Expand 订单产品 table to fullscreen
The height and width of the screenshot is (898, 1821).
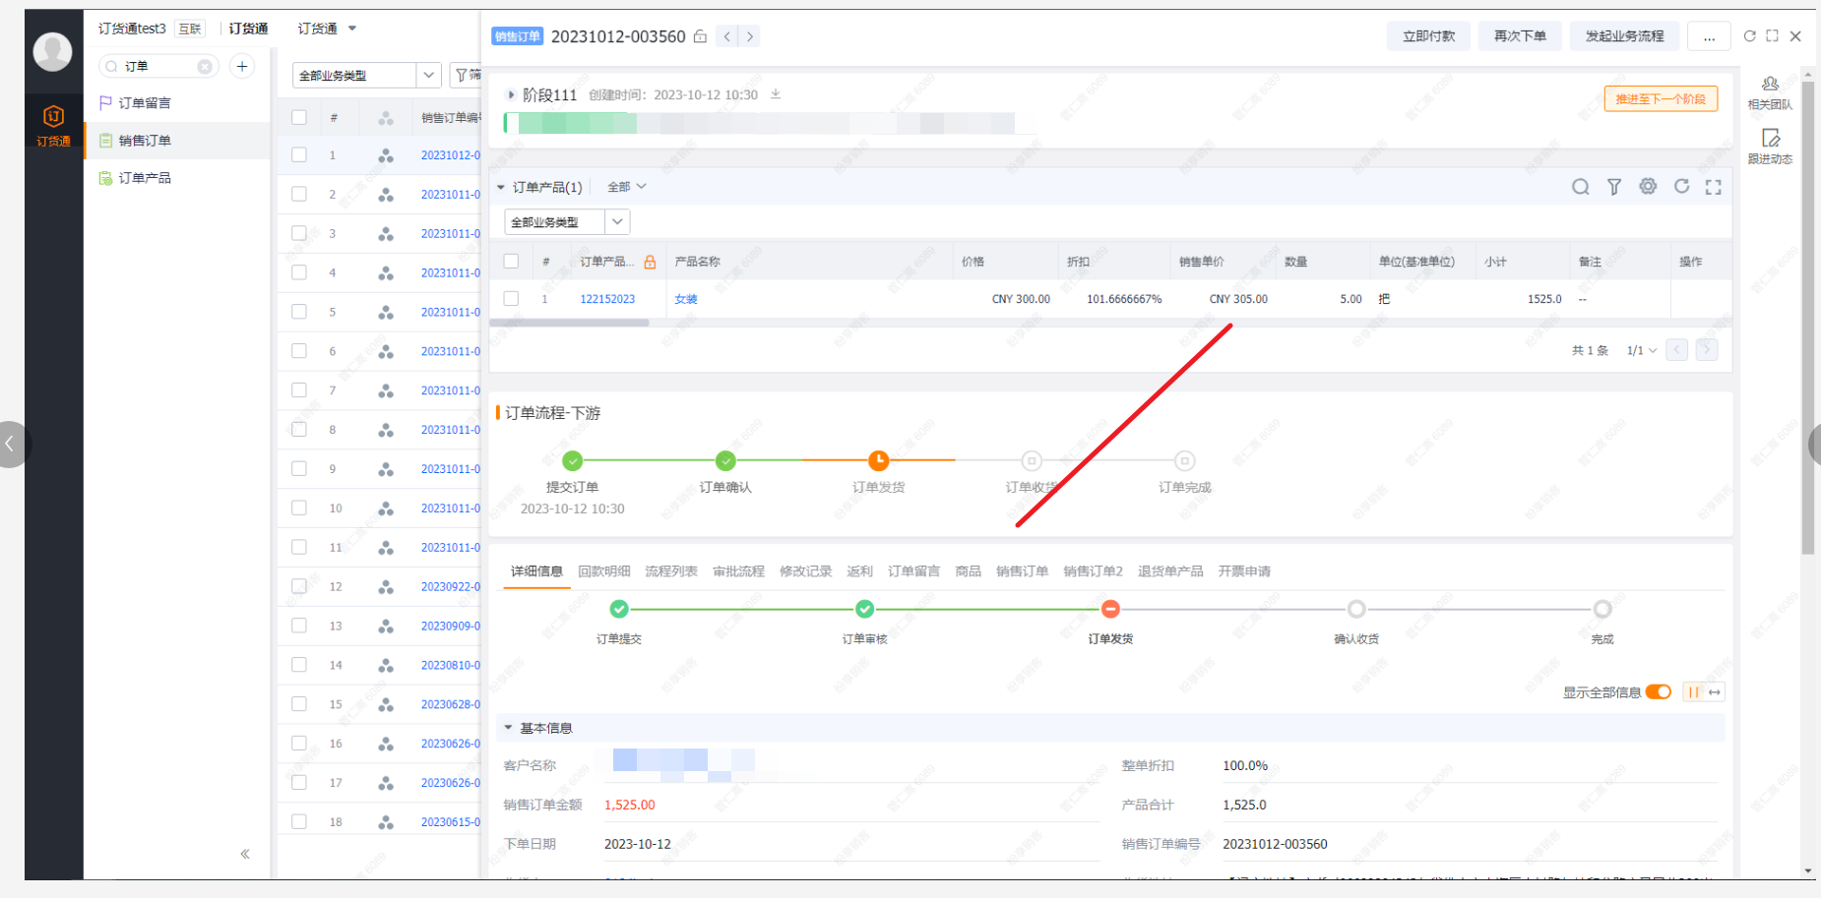click(1714, 186)
